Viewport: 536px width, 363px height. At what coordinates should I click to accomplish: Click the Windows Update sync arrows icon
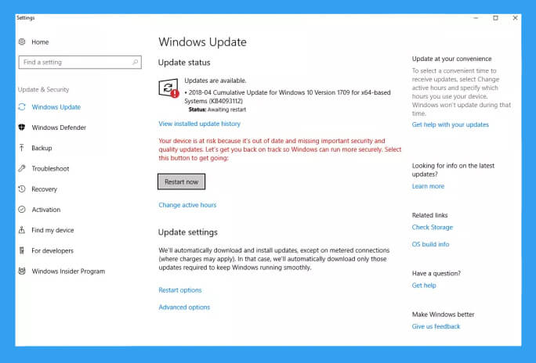22,107
